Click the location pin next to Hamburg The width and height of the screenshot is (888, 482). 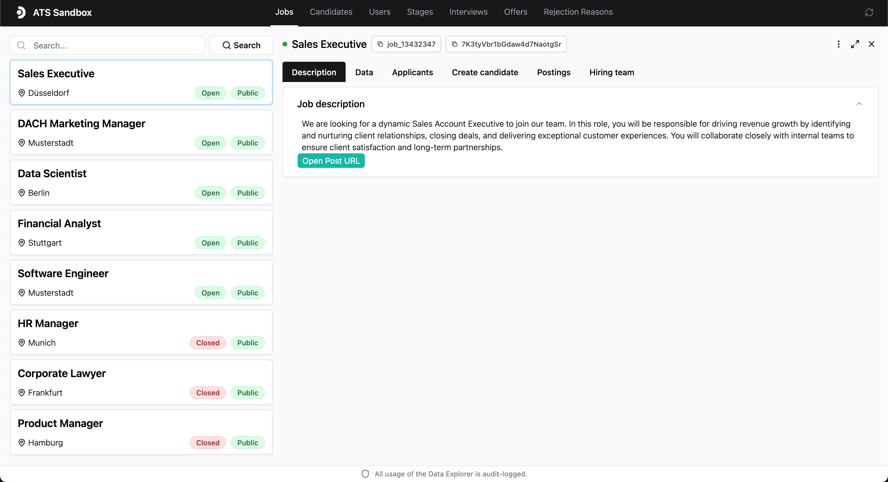click(22, 443)
